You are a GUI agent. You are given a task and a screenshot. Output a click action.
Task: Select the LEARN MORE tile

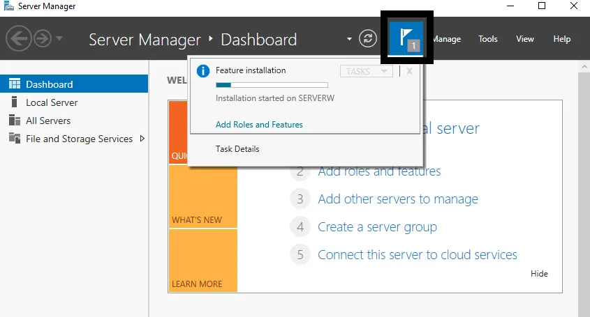(x=203, y=261)
